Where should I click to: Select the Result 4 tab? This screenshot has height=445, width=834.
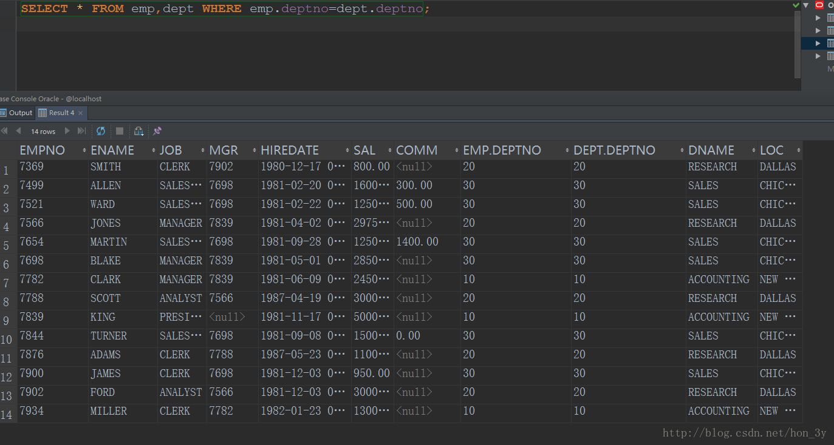[x=61, y=113]
